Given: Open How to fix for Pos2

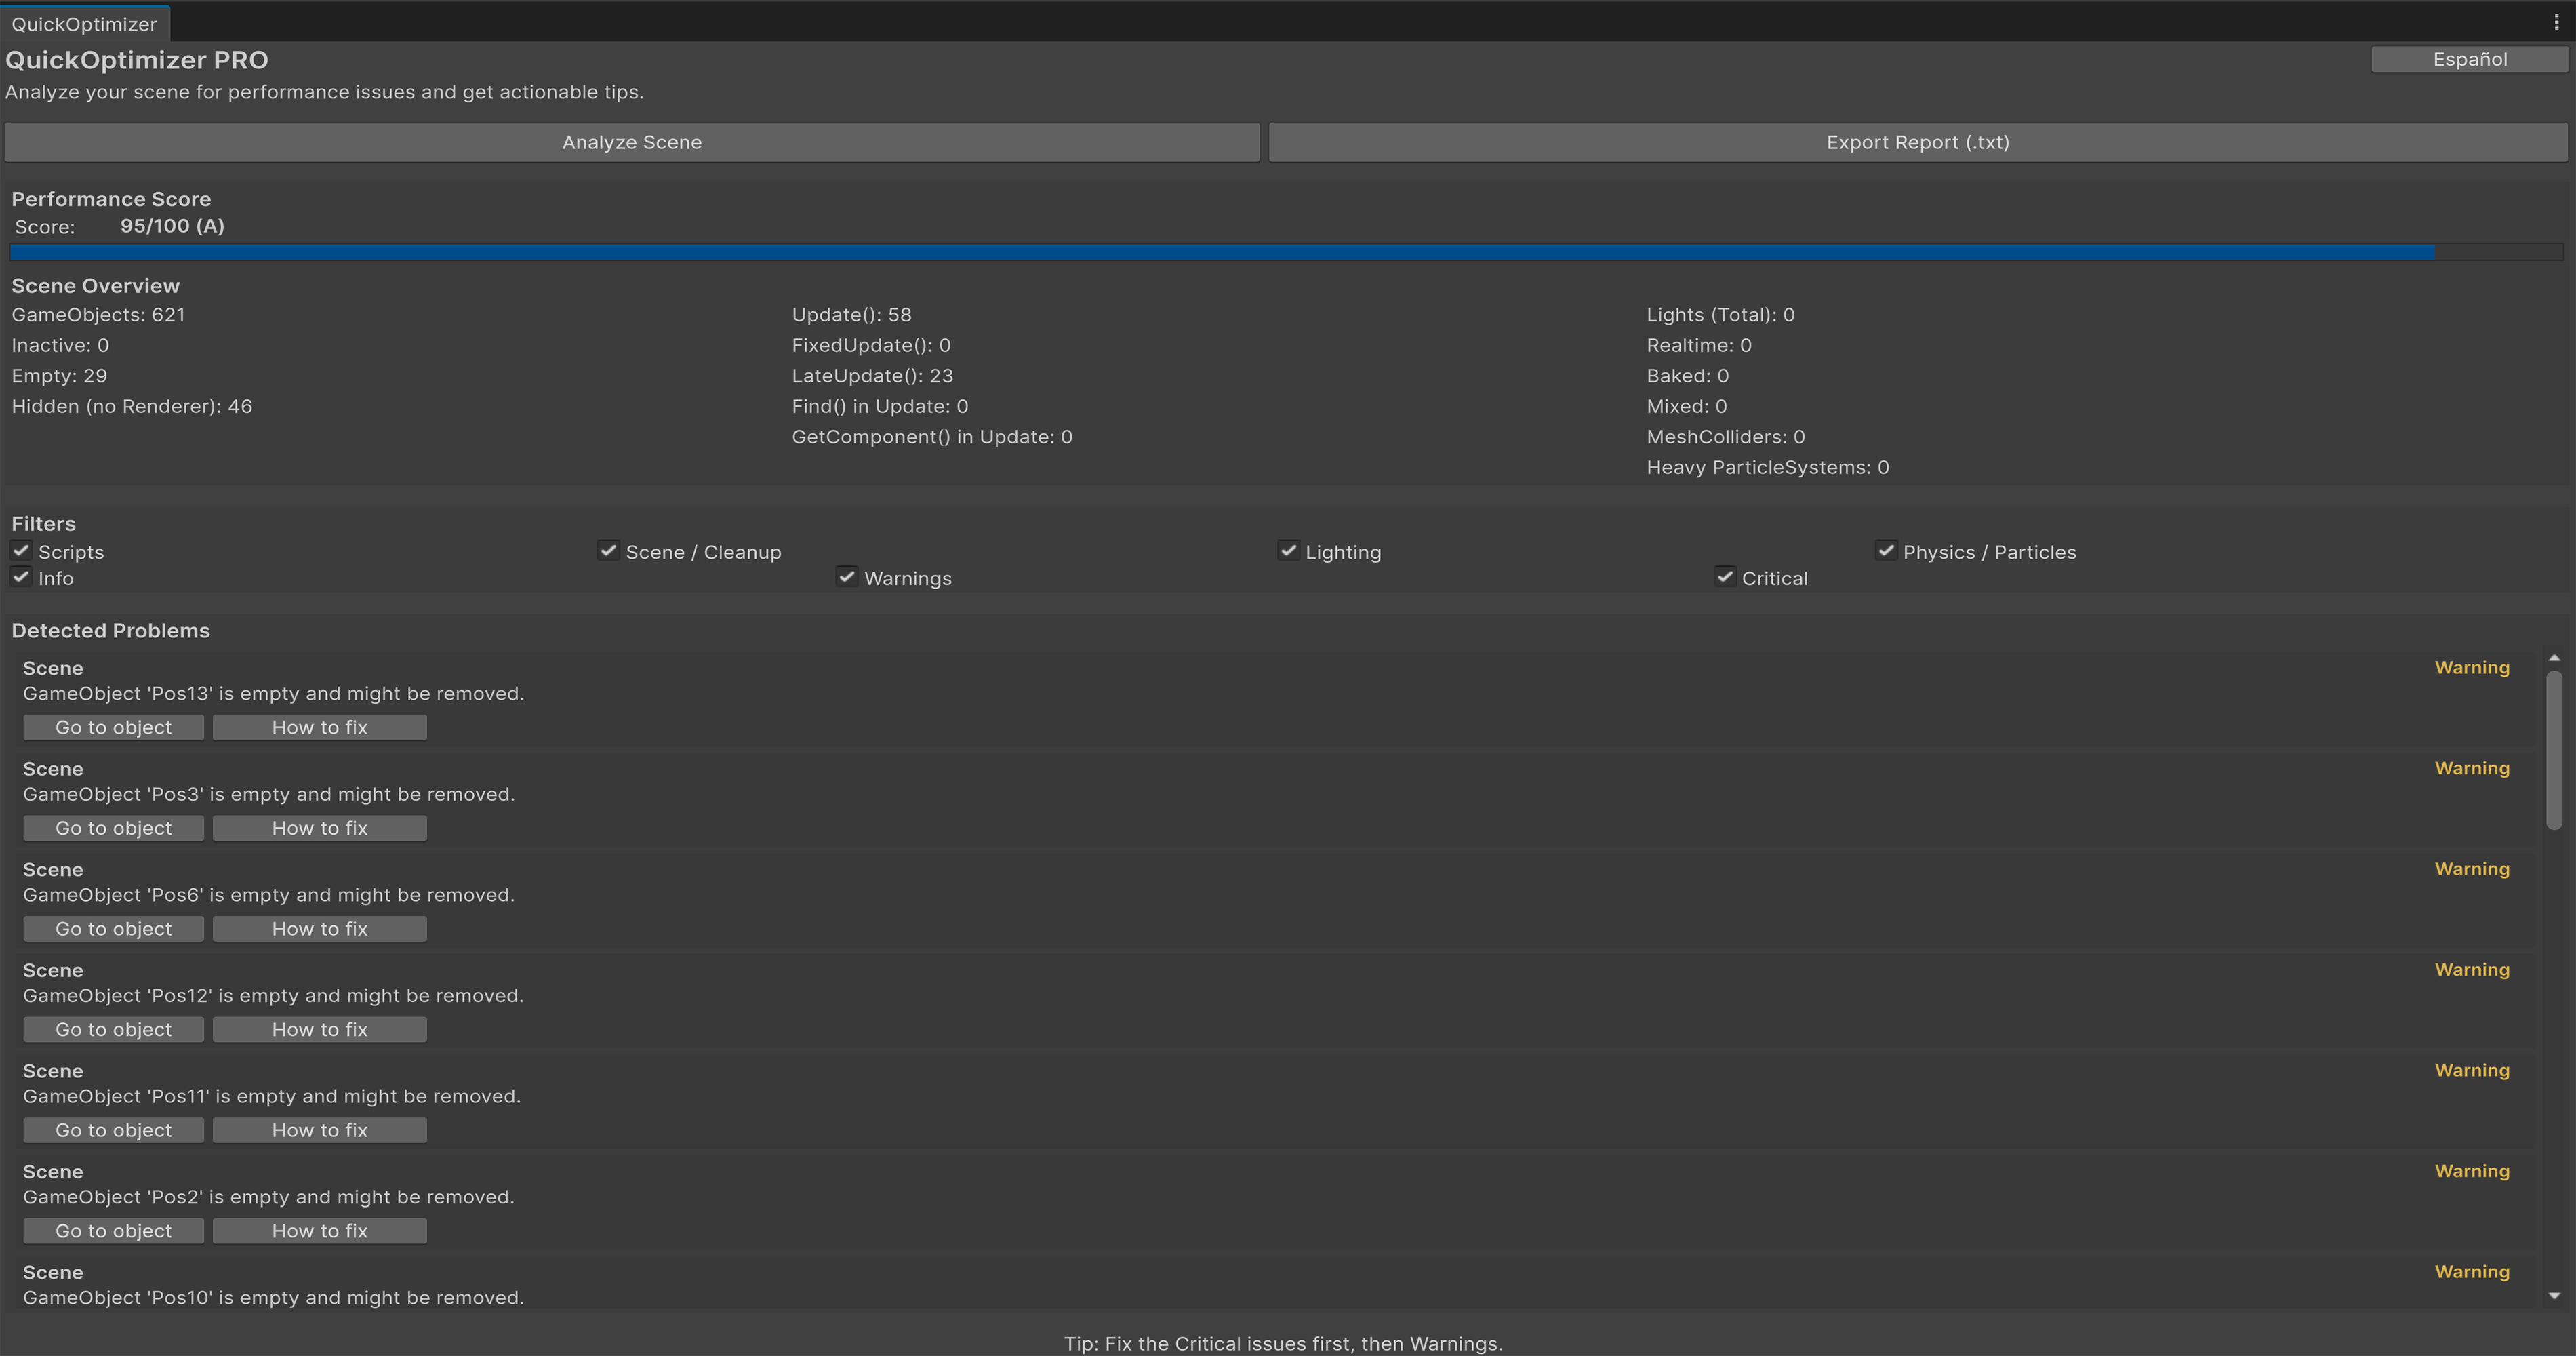Looking at the screenshot, I should pyautogui.click(x=319, y=1231).
